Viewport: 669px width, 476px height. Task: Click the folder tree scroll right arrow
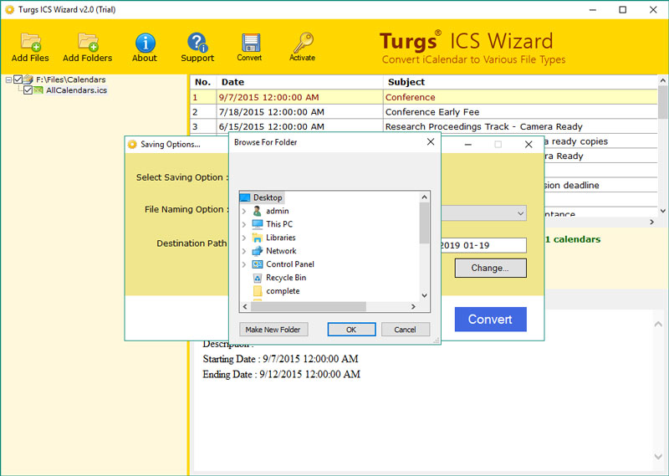(413, 306)
